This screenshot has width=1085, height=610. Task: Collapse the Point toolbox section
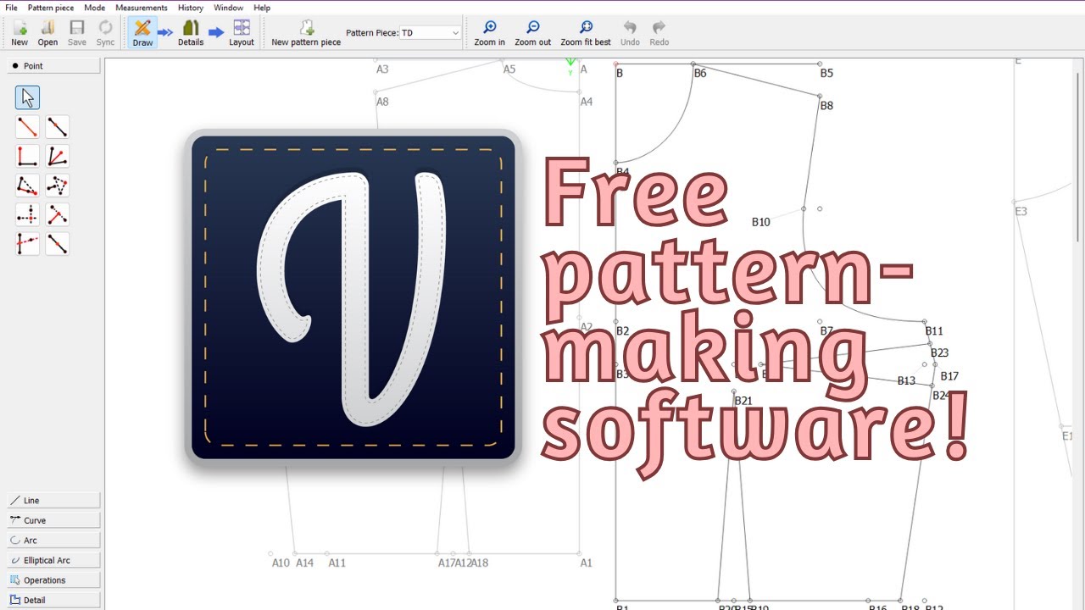(x=53, y=66)
